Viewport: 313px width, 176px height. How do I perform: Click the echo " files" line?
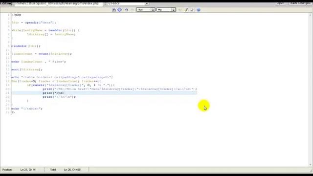tap(39, 62)
